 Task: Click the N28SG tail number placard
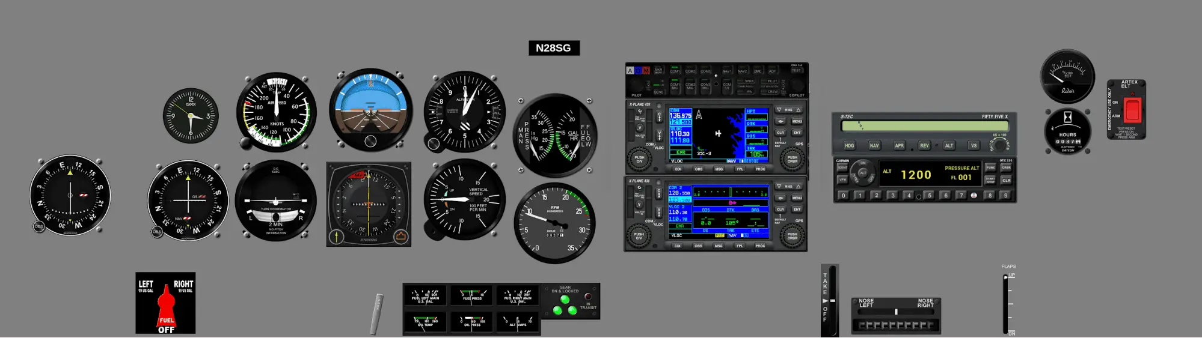[554, 48]
